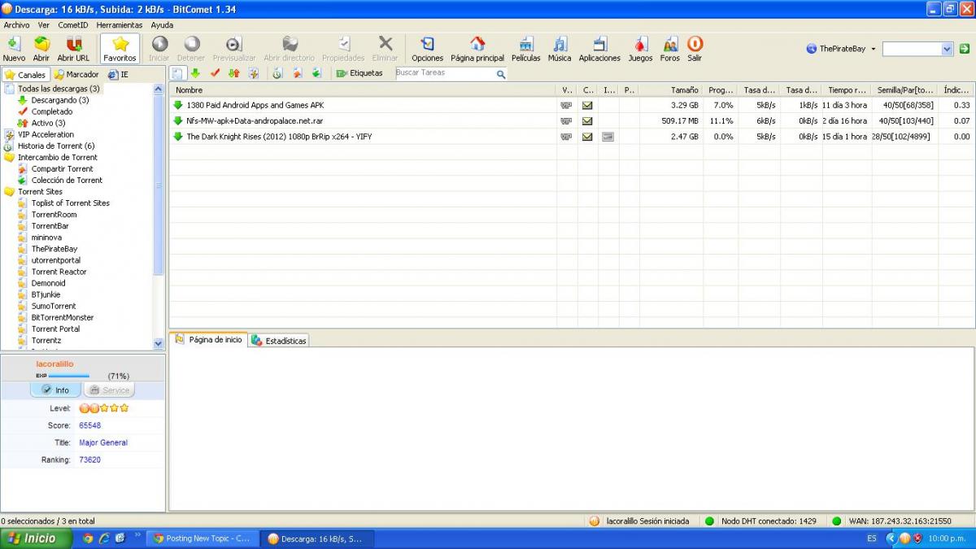Open ThePirateBay in Torrent Sites list
Viewport: 976px width, 549px height.
(54, 249)
